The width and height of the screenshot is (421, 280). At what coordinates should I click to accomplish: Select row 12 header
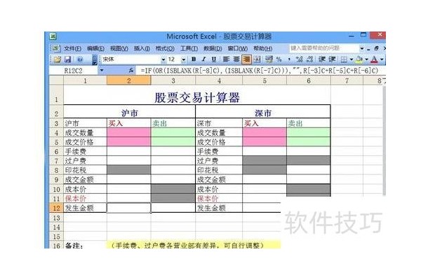(x=56, y=208)
